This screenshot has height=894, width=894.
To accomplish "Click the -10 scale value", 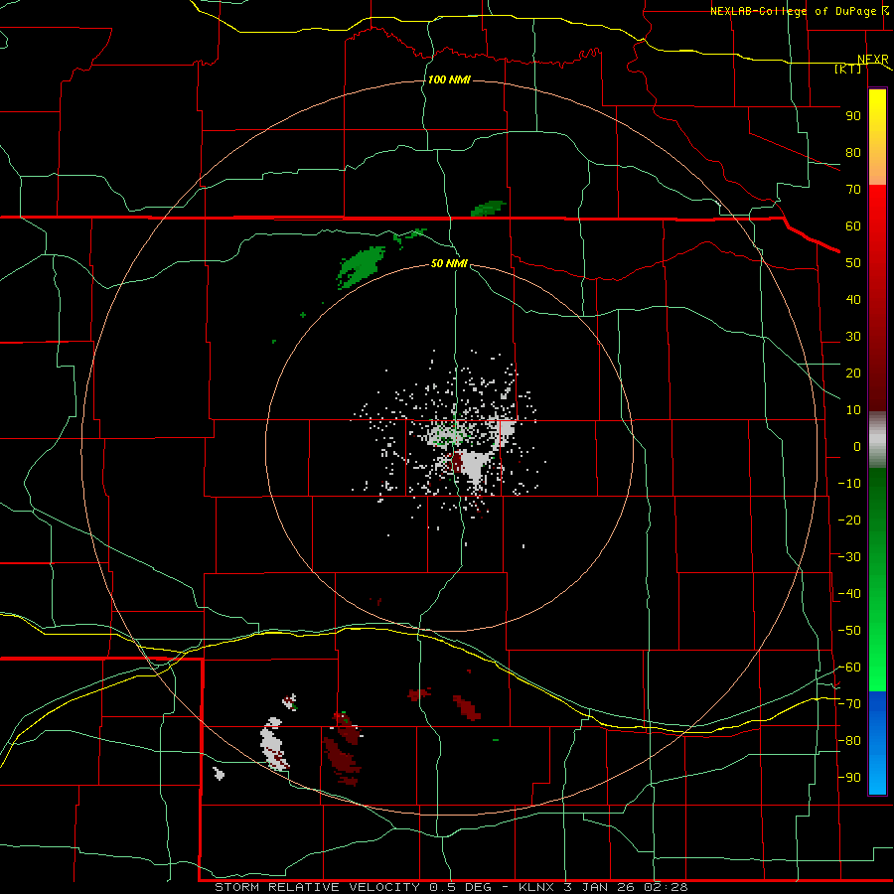I will coord(849,484).
